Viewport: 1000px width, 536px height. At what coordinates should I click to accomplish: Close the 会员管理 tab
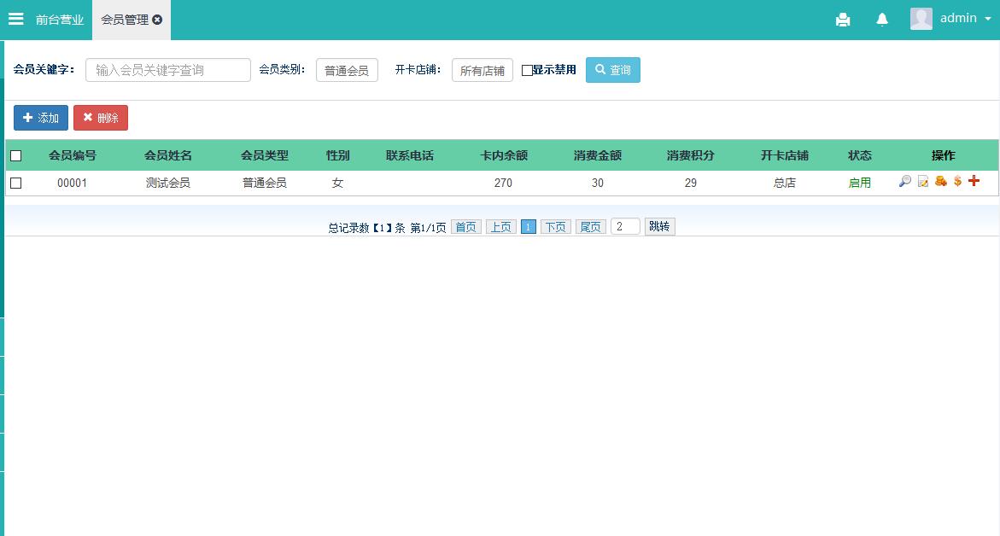click(157, 20)
